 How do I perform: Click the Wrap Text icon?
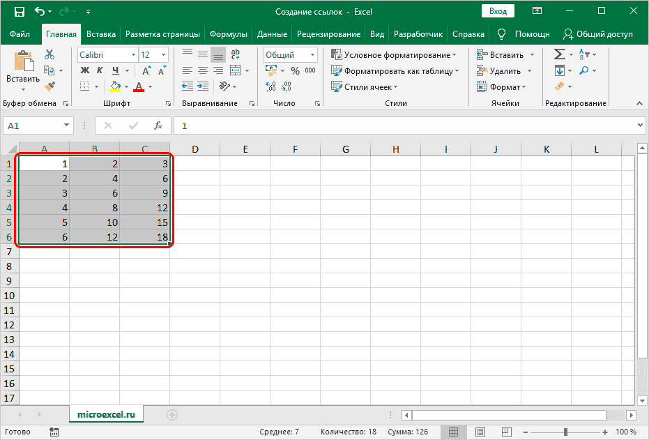[x=236, y=54]
